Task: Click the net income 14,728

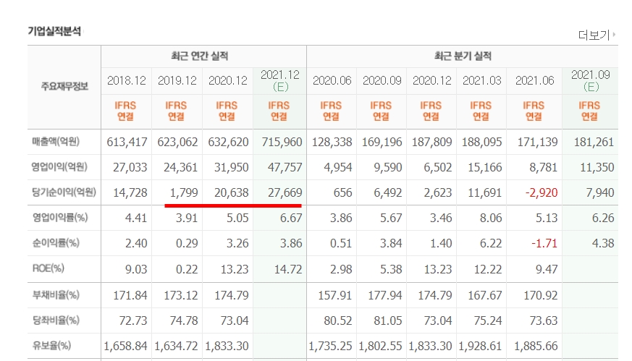Action: (x=130, y=193)
